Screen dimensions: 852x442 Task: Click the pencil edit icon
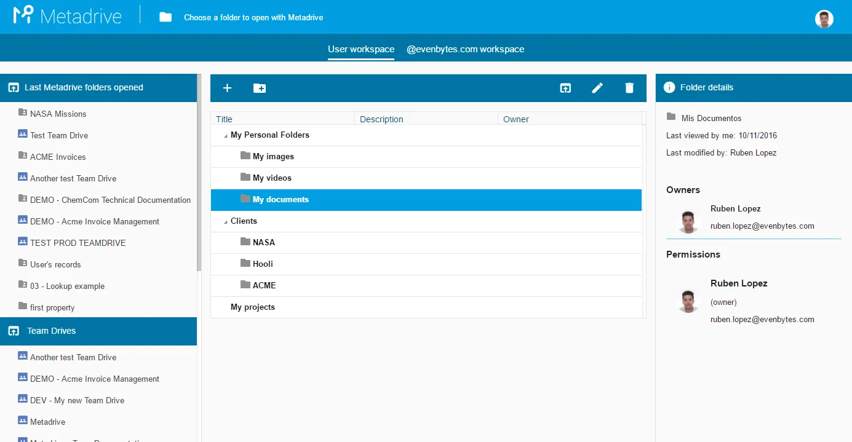597,88
